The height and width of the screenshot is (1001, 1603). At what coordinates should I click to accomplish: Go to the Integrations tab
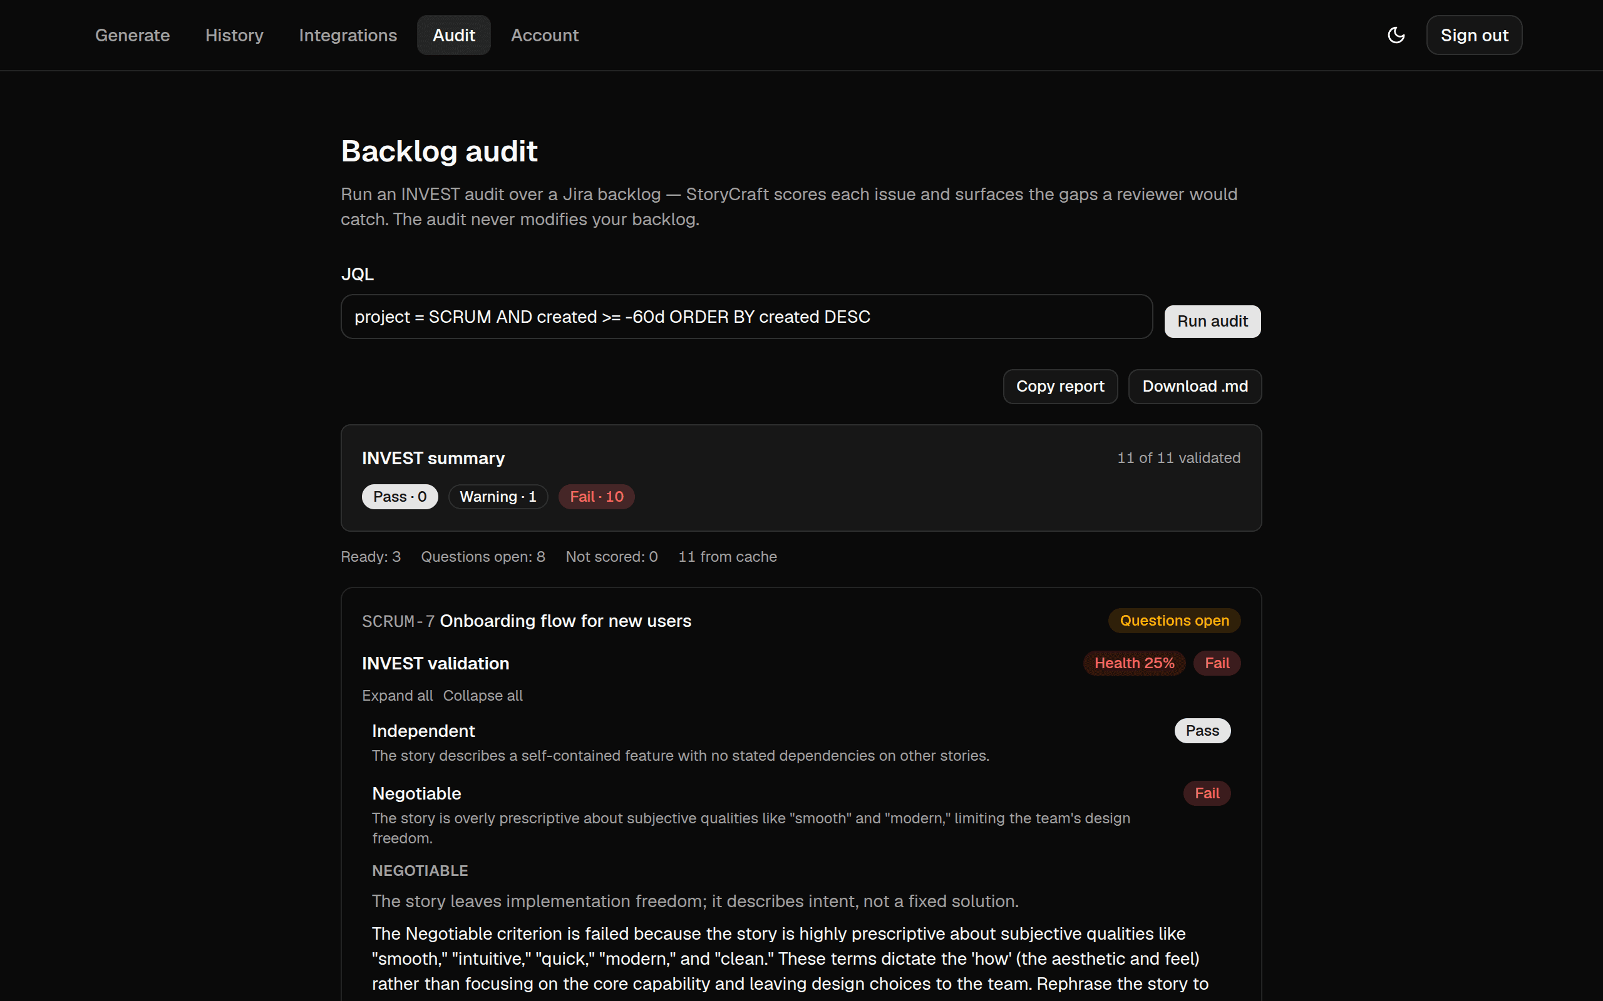[x=348, y=35]
